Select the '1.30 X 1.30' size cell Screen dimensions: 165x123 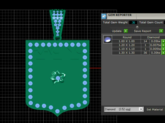pyautogui.click(x=126, y=53)
